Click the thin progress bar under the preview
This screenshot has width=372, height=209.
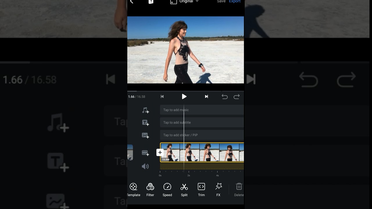185,91
